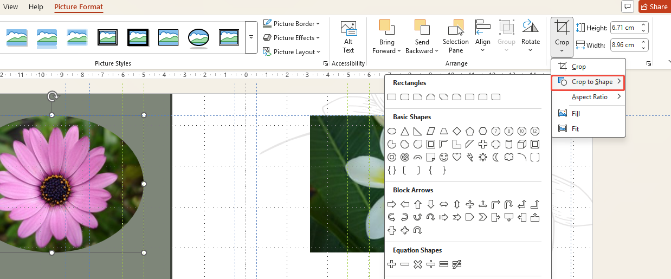Choose the oval shape under Basic Shapes

coord(392,131)
